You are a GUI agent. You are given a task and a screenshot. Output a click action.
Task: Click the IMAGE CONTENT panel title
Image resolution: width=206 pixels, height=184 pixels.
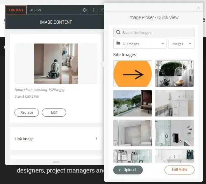[x=56, y=22]
